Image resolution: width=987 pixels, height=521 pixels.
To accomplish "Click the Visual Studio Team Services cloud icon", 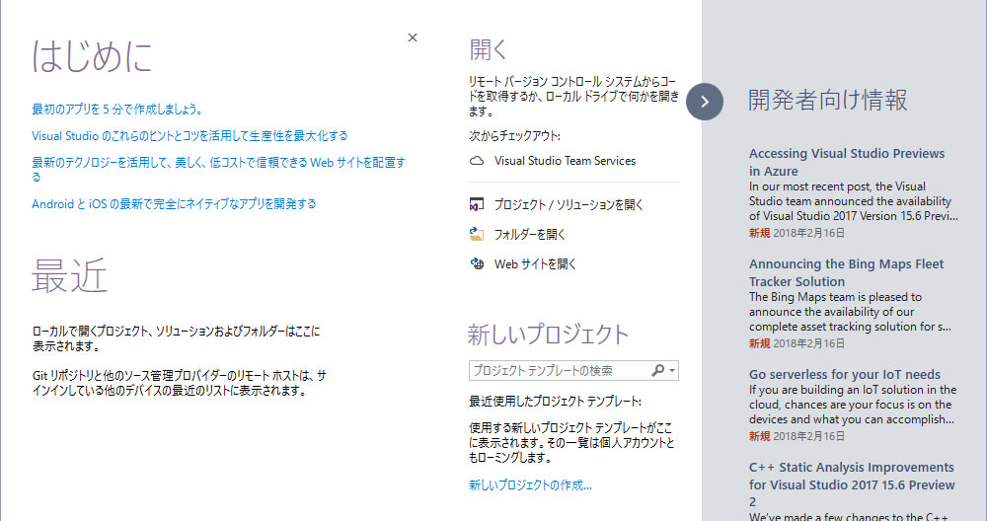I will point(477,161).
